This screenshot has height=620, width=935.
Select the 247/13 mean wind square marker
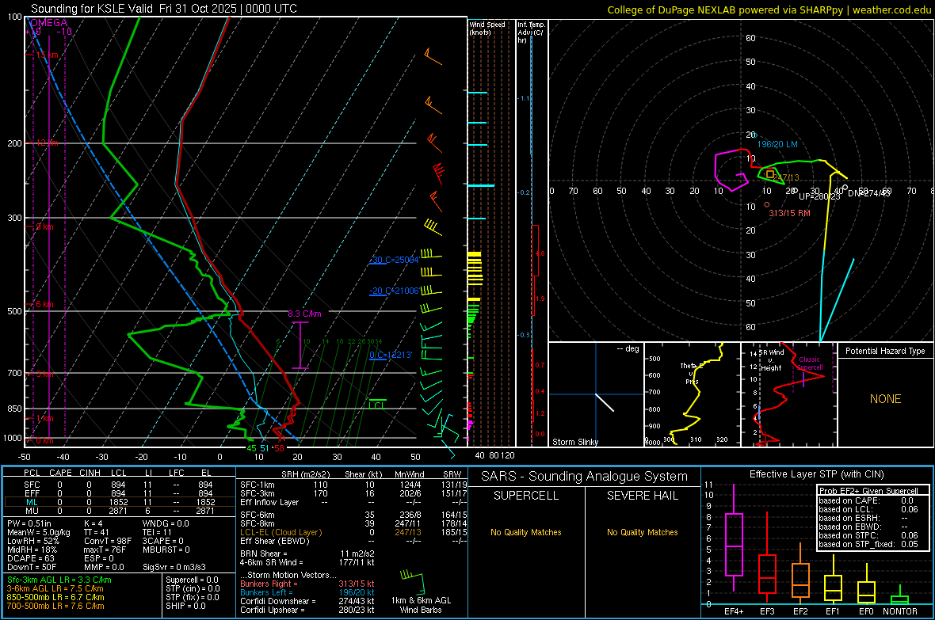point(770,175)
